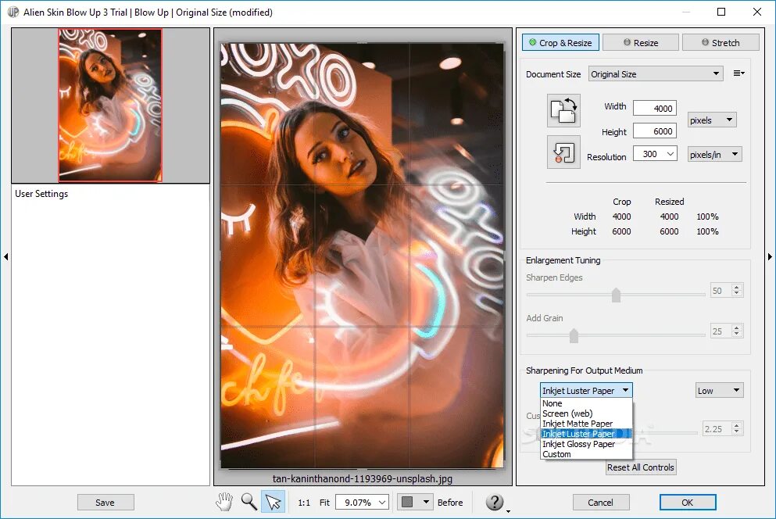Open the Document Size dropdown
The height and width of the screenshot is (519, 776).
pos(656,74)
